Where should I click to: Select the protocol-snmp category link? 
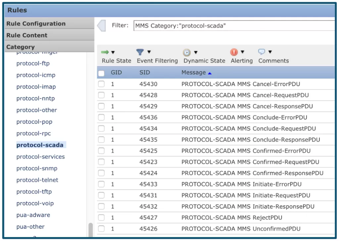click(x=37, y=169)
